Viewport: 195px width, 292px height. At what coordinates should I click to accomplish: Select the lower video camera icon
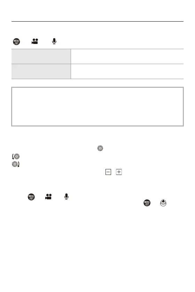click(x=48, y=197)
